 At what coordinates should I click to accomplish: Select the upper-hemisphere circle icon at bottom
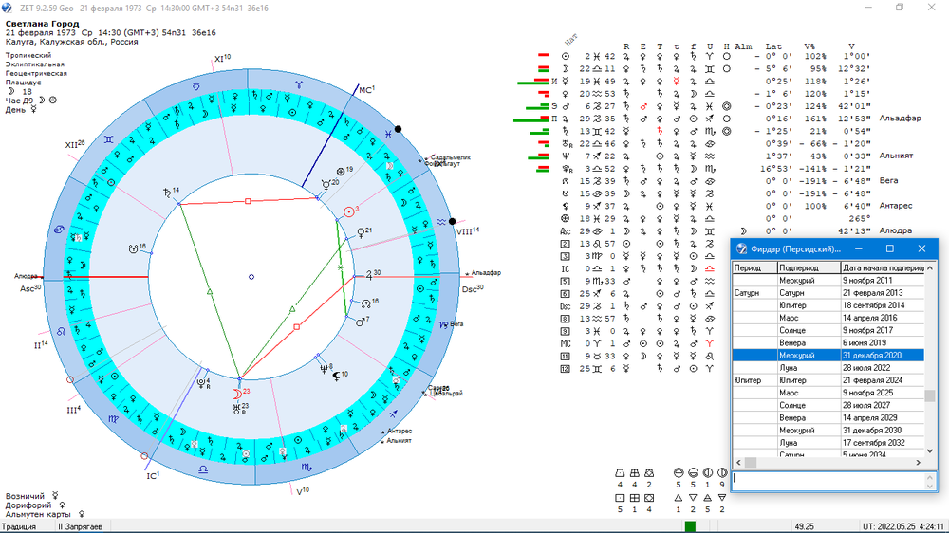(678, 473)
